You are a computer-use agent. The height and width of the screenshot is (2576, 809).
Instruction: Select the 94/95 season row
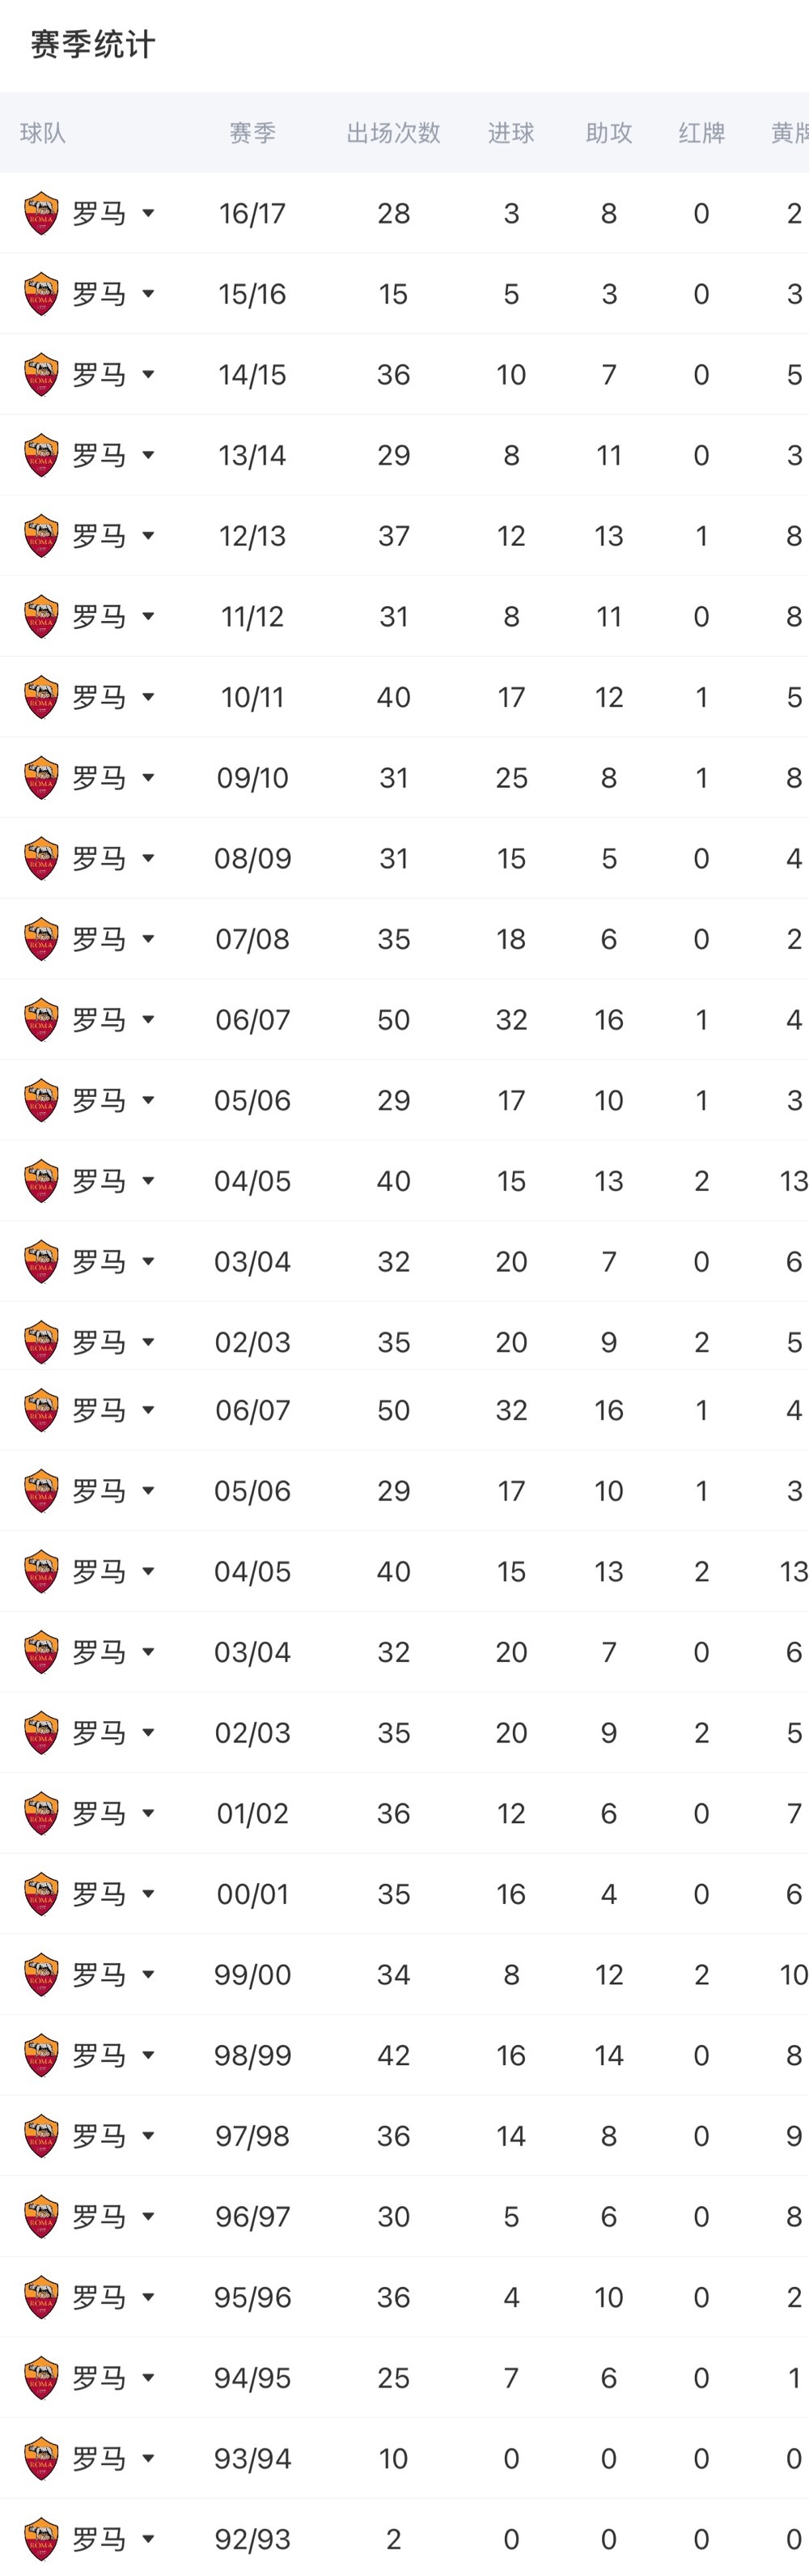point(404,2378)
